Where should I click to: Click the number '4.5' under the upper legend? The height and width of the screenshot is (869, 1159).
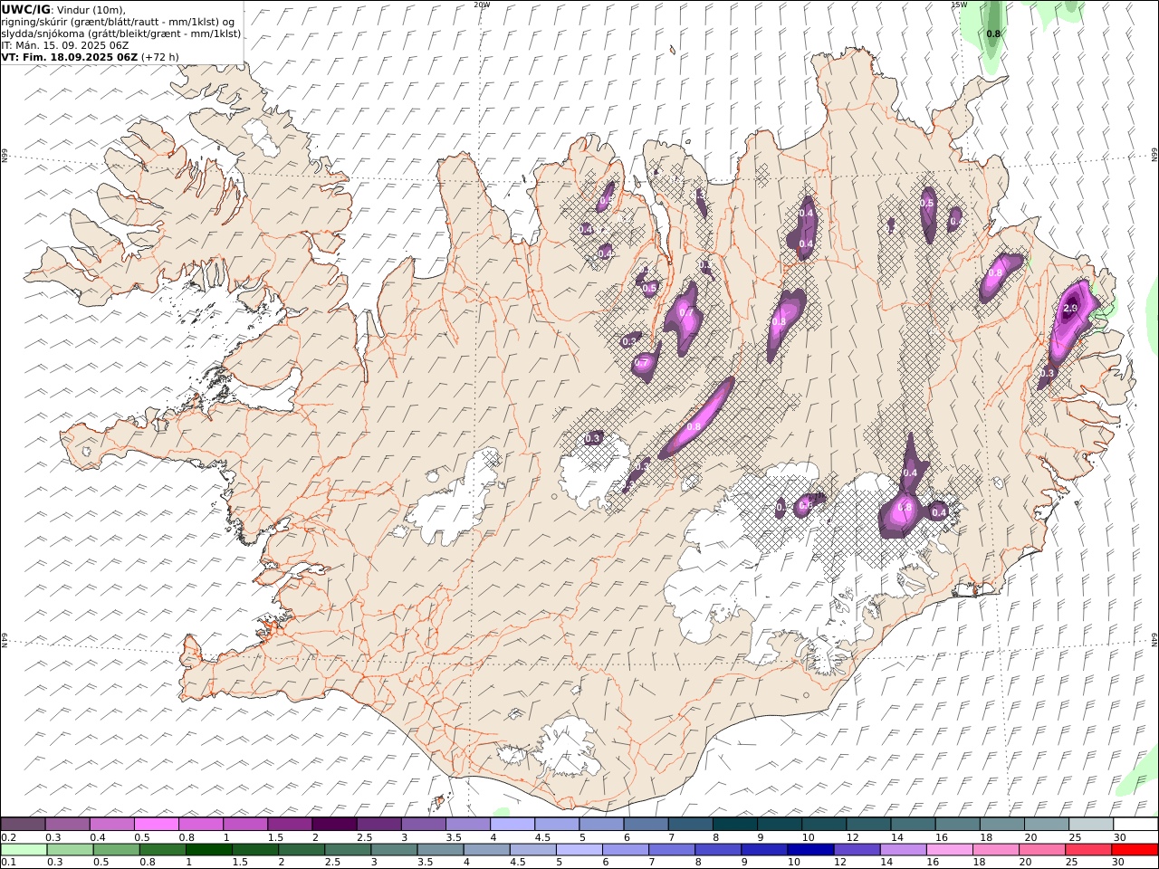pyautogui.click(x=542, y=837)
